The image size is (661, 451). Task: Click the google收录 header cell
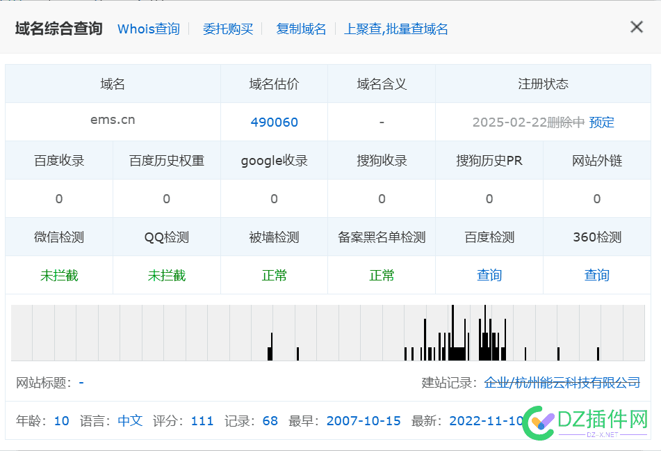click(274, 161)
